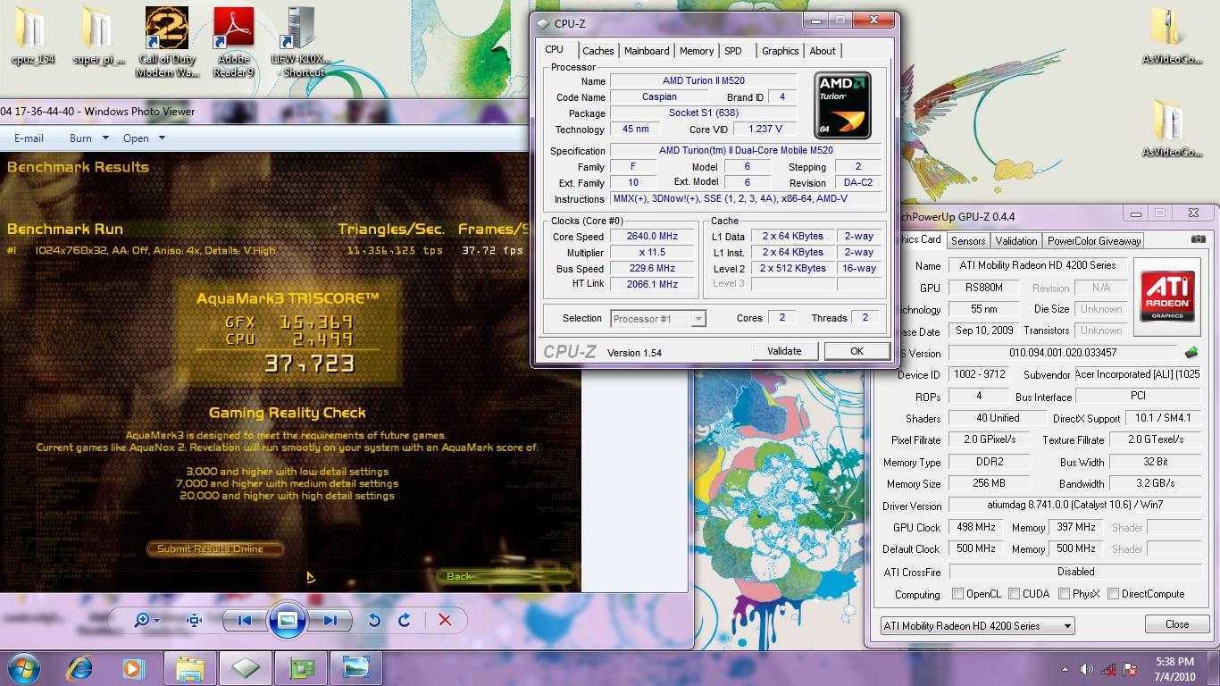Click E-mail in the Photo Viewer toolbar
This screenshot has width=1220, height=686.
pos(29,138)
